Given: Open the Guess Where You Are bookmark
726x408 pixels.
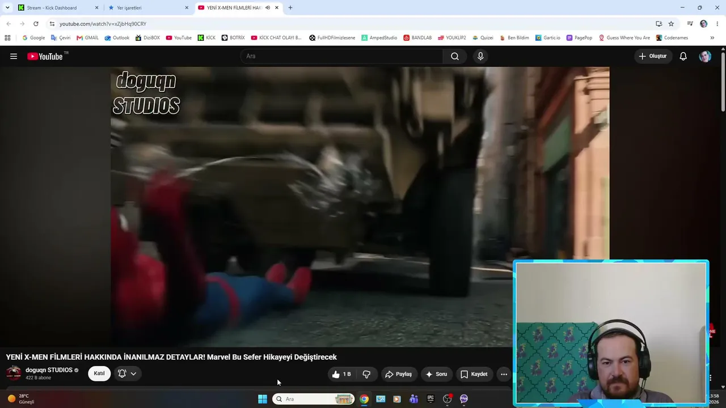Looking at the screenshot, I should click(624, 38).
